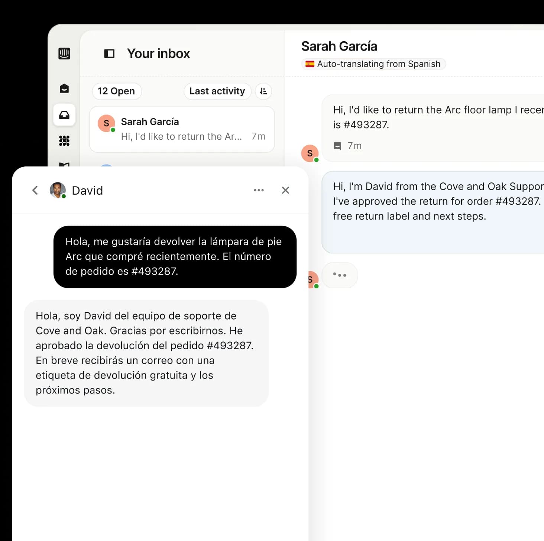The height and width of the screenshot is (541, 544).
Task: Click the 'Your inbox' heading
Action: click(159, 54)
